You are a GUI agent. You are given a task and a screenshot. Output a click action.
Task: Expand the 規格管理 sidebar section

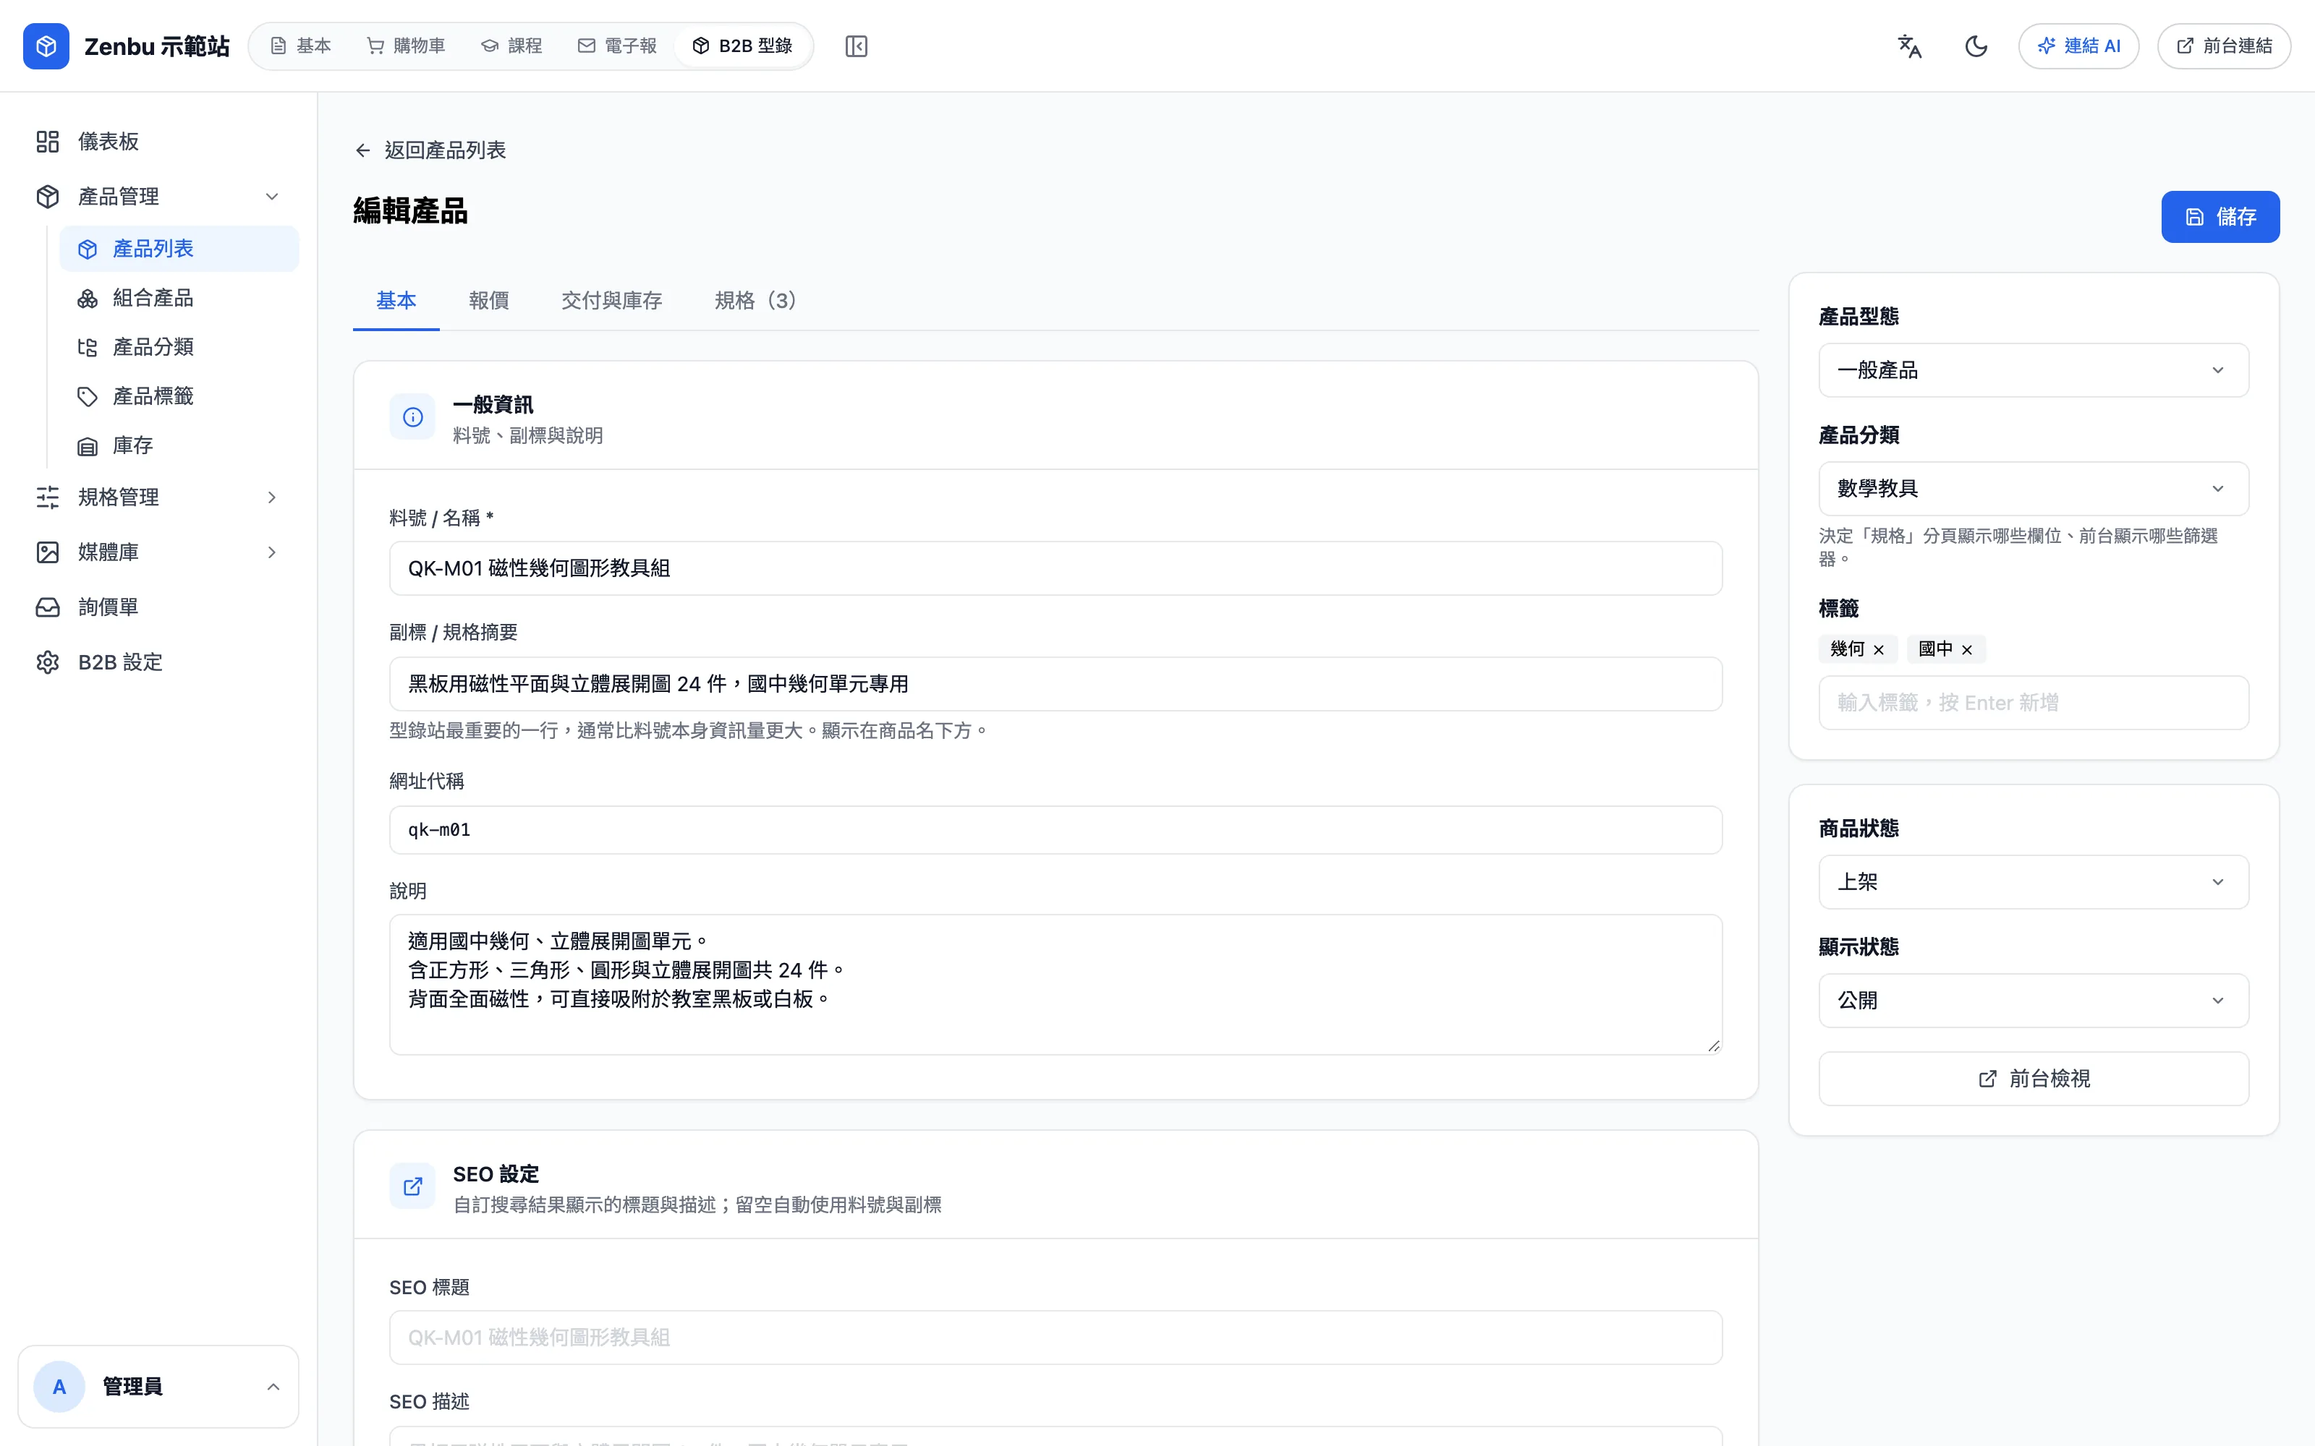coord(159,497)
